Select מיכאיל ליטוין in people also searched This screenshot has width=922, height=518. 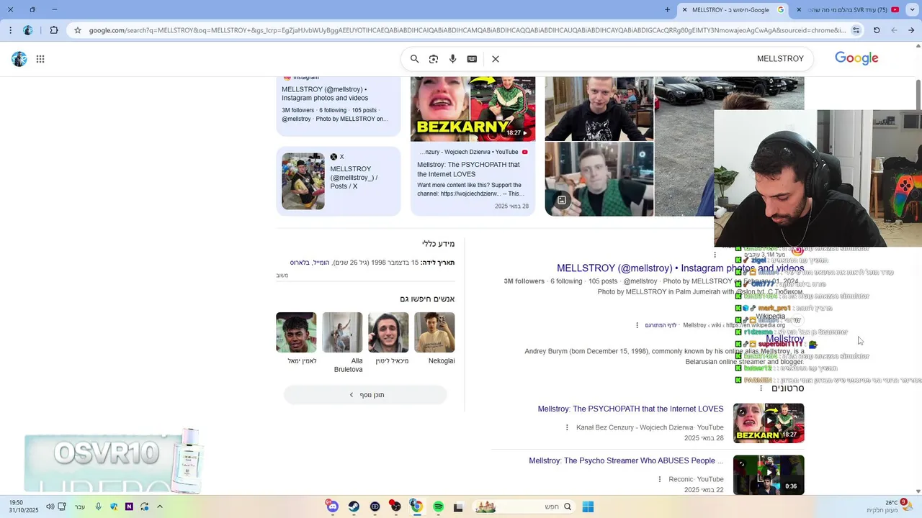[x=388, y=337]
